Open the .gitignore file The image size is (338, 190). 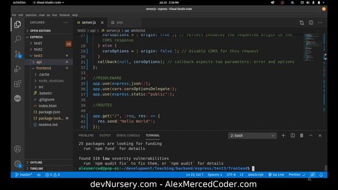(x=46, y=100)
